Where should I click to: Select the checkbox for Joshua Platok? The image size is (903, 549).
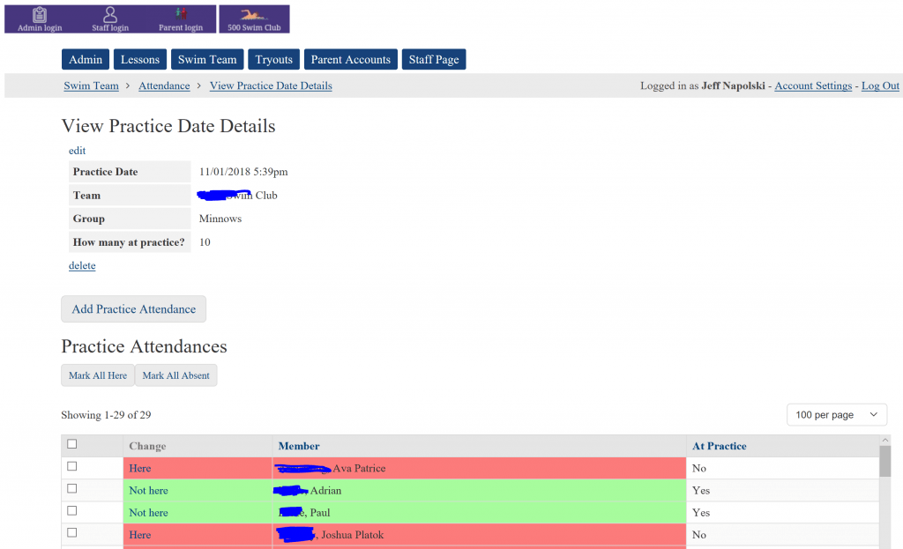(72, 532)
